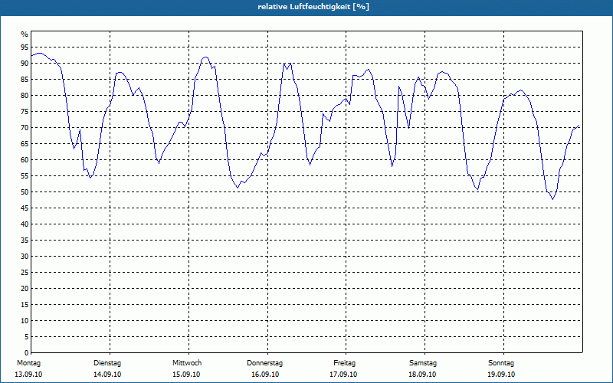
Task: Click the '10' y-axis label
Action: (25, 320)
